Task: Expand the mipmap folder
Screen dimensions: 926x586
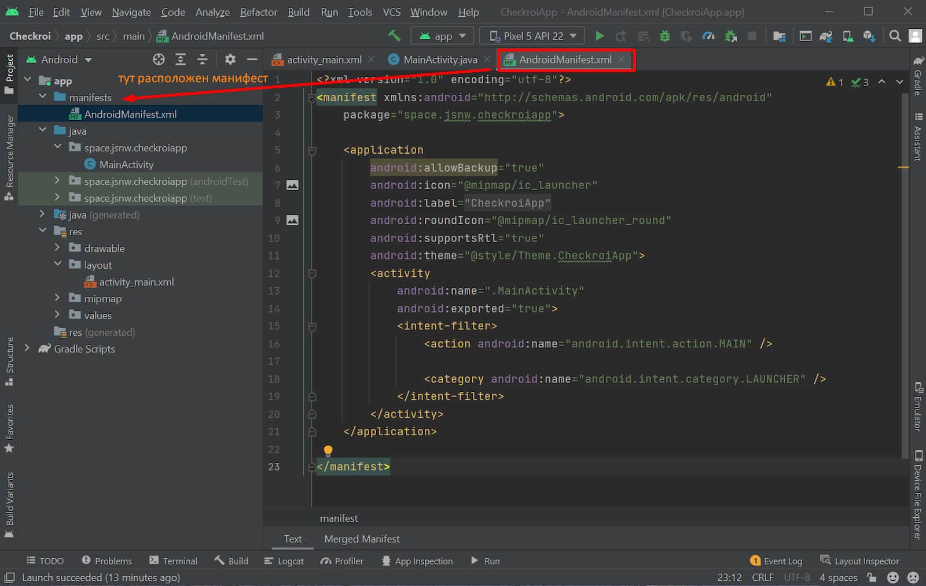Action: [x=57, y=298]
